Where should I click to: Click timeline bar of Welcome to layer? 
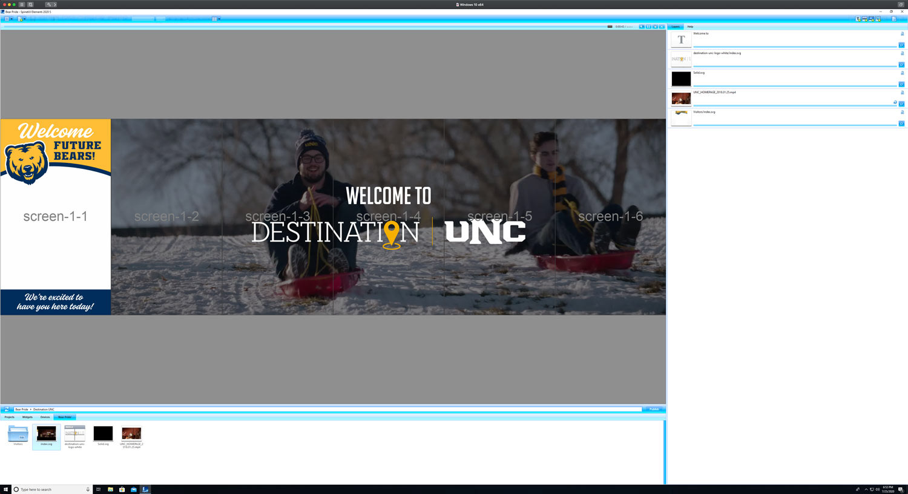coord(795,47)
